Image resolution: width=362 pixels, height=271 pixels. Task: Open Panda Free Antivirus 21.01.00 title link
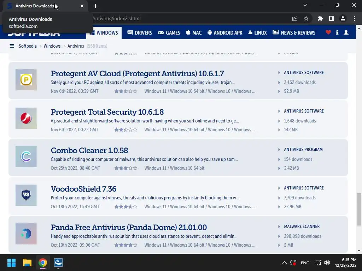coord(129,228)
